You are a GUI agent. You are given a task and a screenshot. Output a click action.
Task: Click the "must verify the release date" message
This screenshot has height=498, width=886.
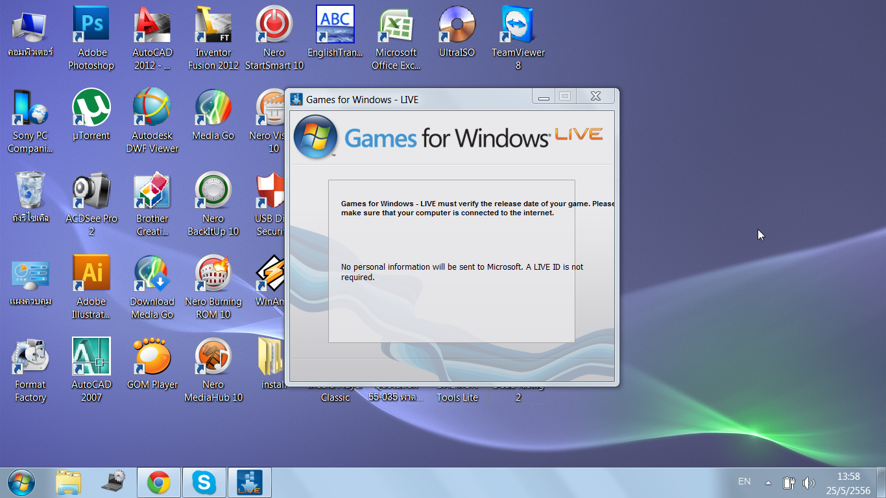pyautogui.click(x=478, y=208)
